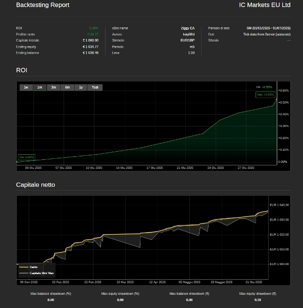This screenshot has height=308, width=303.
Task: Click the Backtesting Report title
Action: pyautogui.click(x=43, y=5)
